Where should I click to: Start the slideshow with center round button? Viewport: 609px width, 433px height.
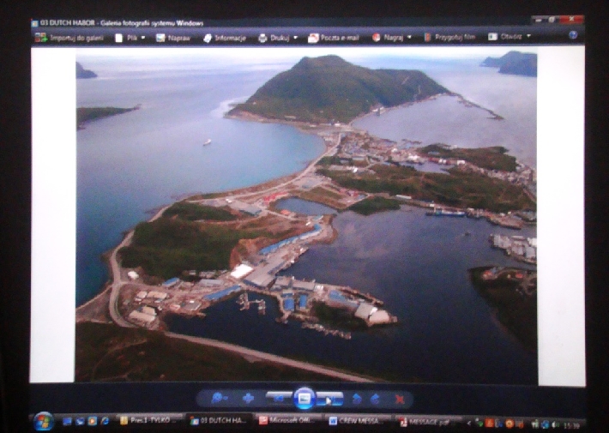[304, 399]
